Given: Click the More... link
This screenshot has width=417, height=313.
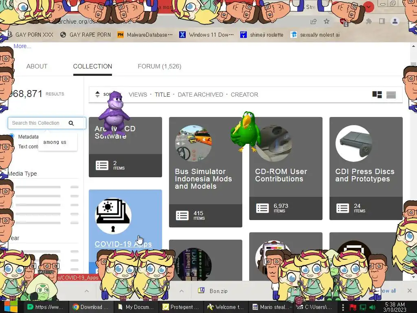Looking at the screenshot, I should pyautogui.click(x=22, y=46).
